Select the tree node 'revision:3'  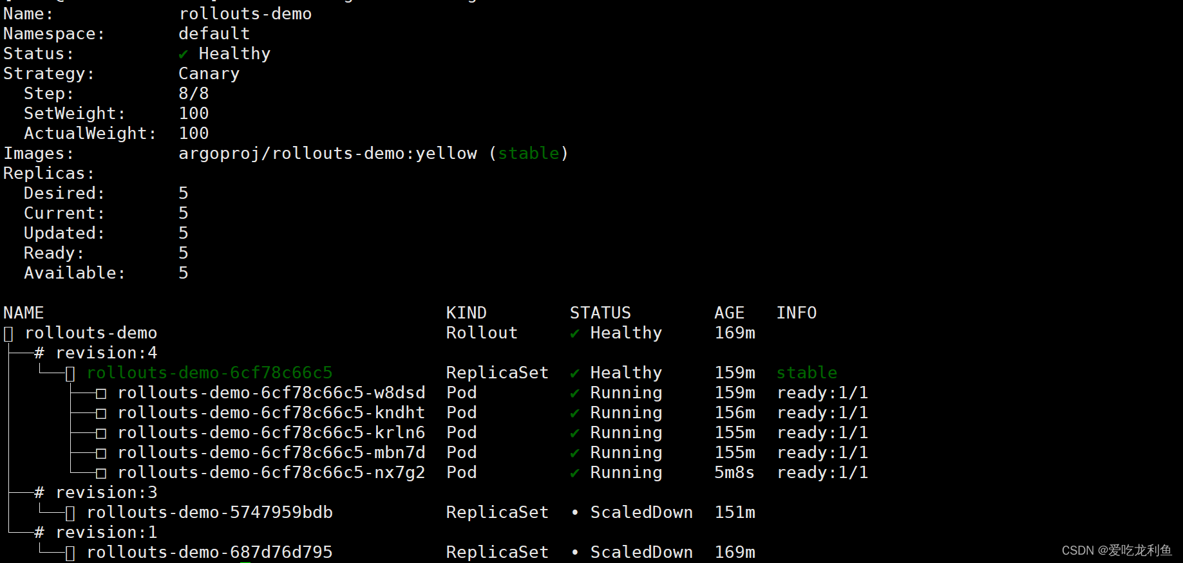coord(106,492)
